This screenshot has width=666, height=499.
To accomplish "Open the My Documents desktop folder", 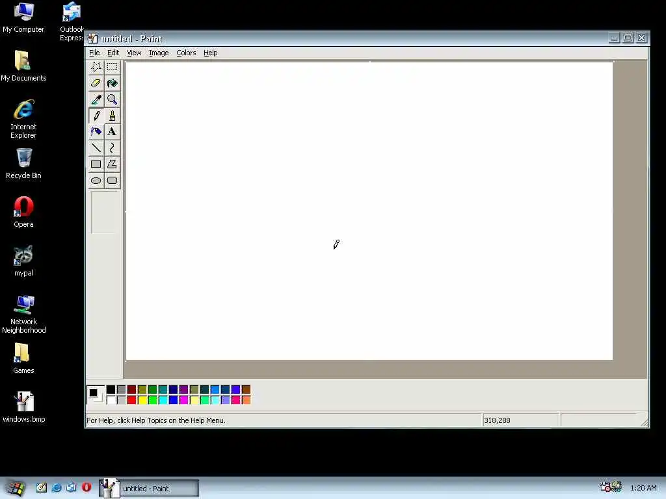I will pos(23,66).
